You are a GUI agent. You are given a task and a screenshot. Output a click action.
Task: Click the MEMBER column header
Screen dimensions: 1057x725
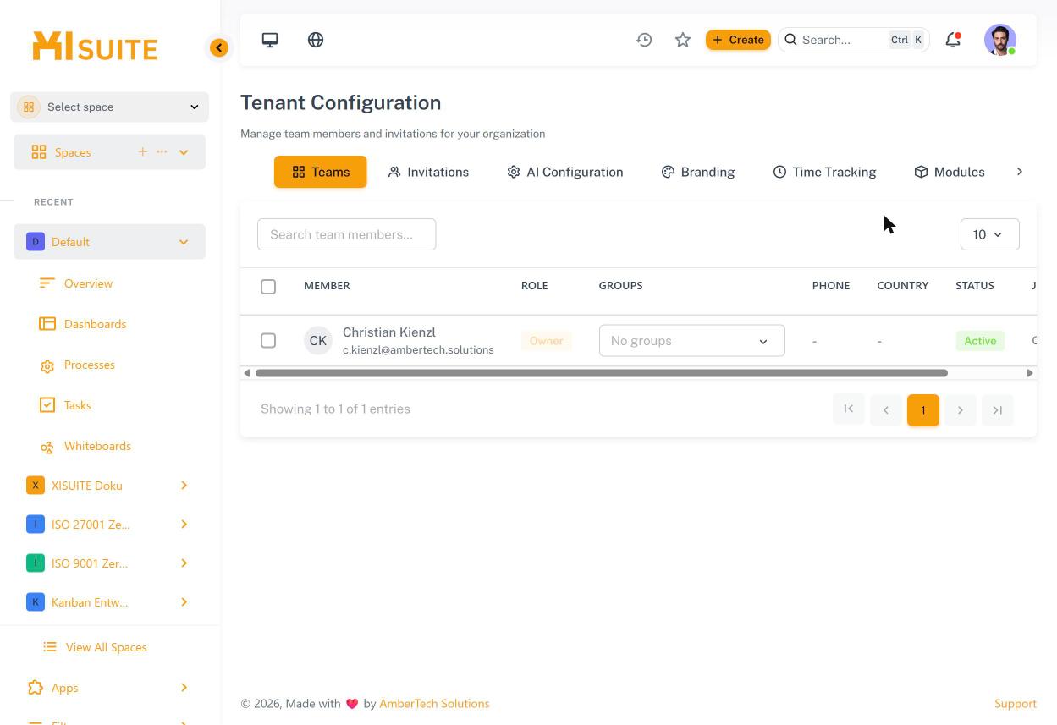tap(327, 286)
